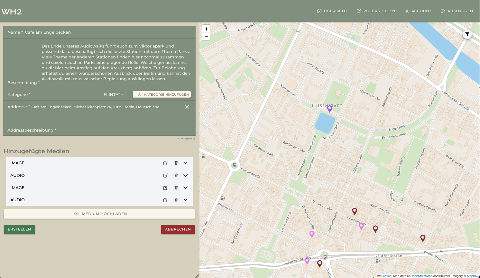Select the purple marker at Luisenstadt
The height and width of the screenshot is (278, 480).
(329, 109)
